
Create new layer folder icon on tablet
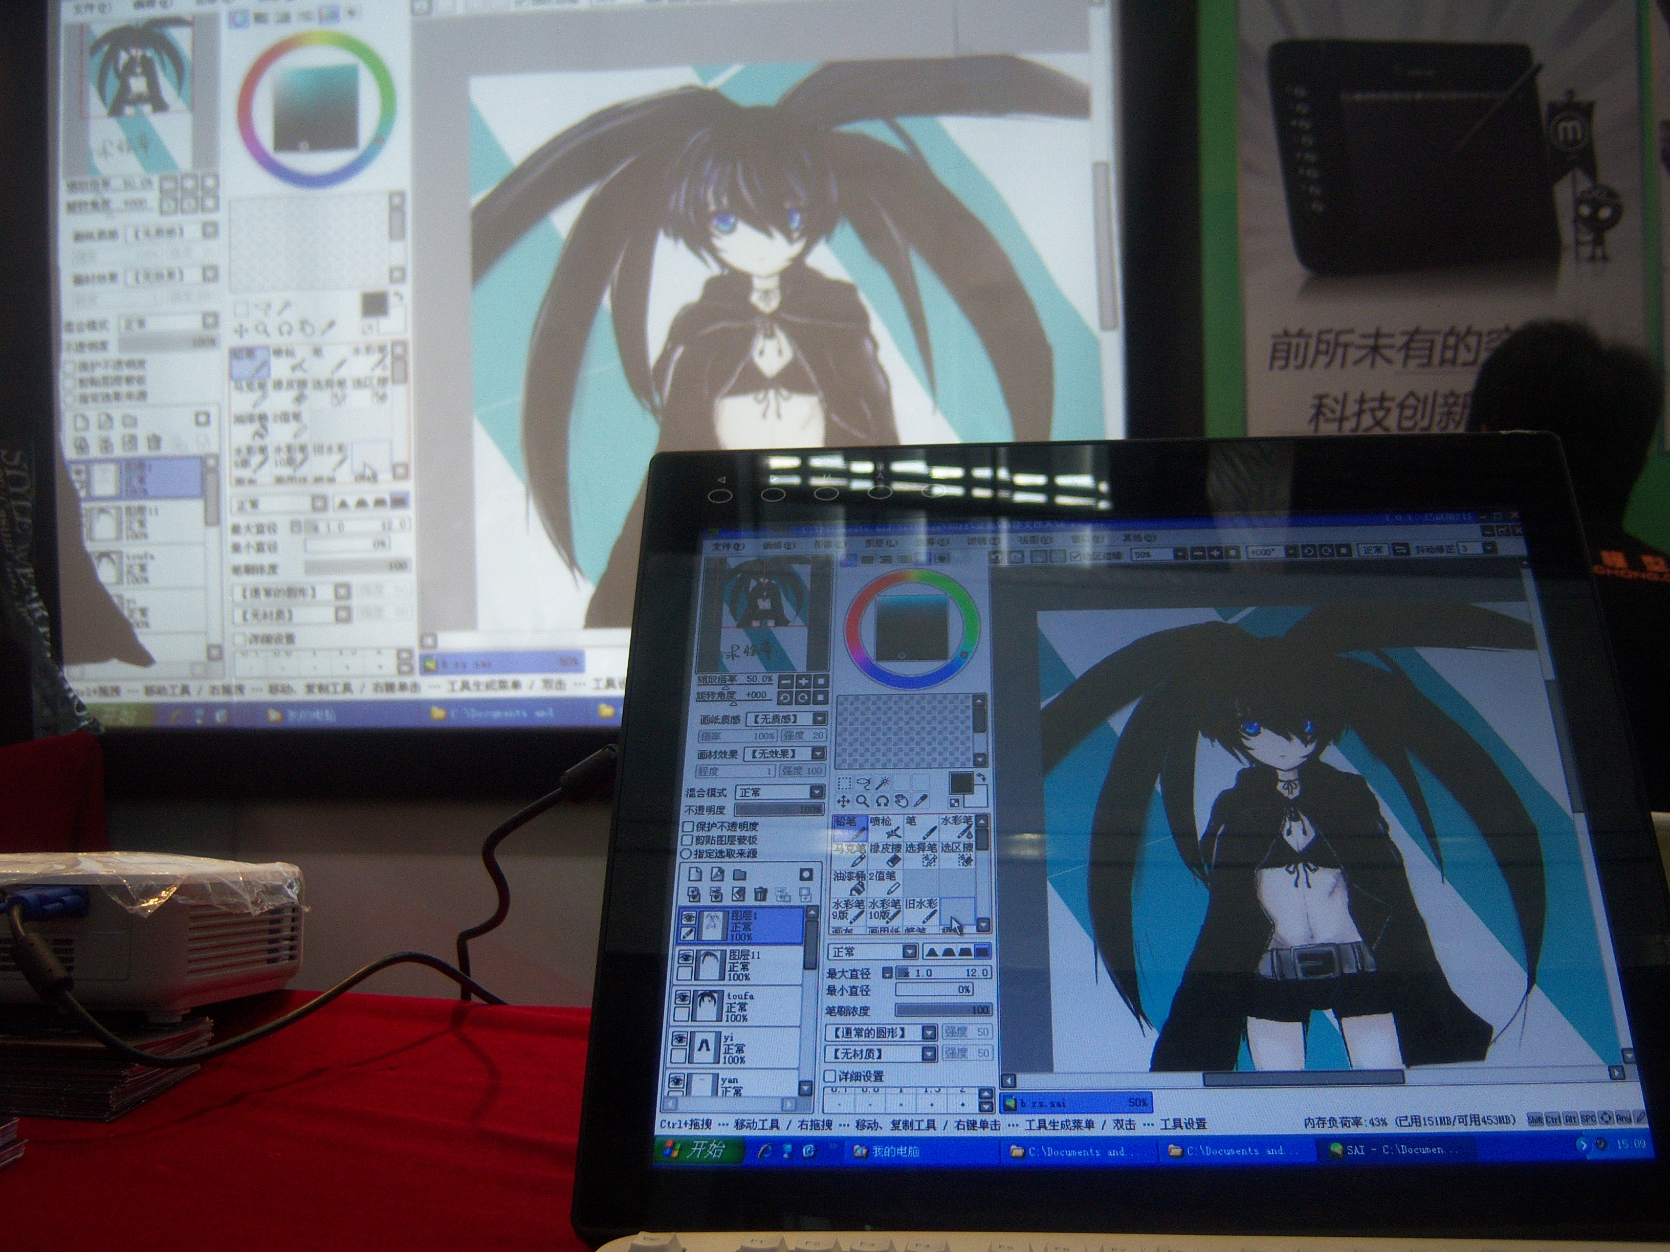[739, 874]
